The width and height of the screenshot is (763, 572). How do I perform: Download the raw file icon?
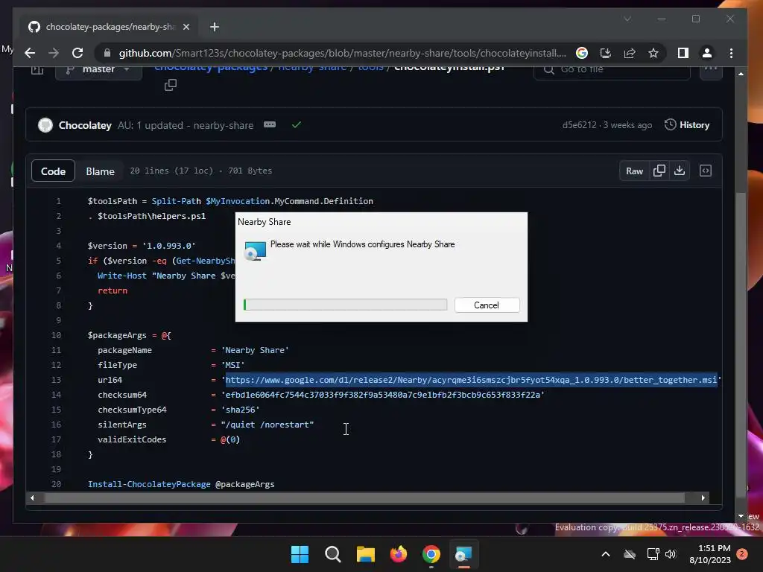680,171
